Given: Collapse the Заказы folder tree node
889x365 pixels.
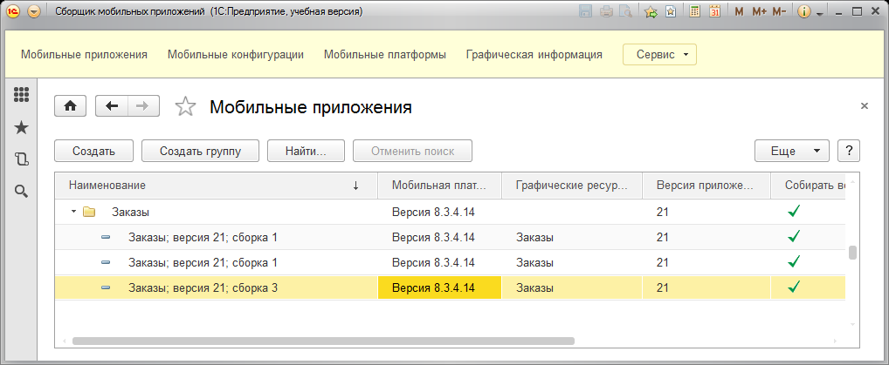Looking at the screenshot, I should [73, 212].
